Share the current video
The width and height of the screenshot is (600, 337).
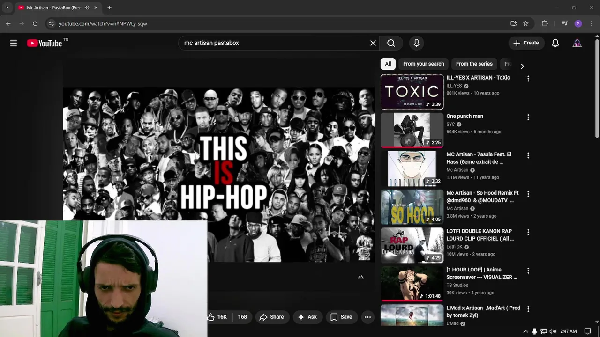[272, 317]
